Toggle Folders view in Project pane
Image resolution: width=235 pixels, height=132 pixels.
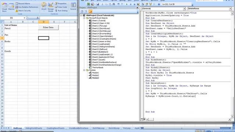point(90,11)
